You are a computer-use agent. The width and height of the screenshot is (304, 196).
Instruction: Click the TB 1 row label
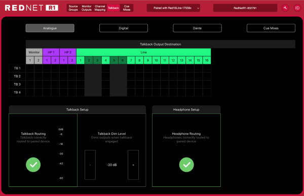pos(17,68)
